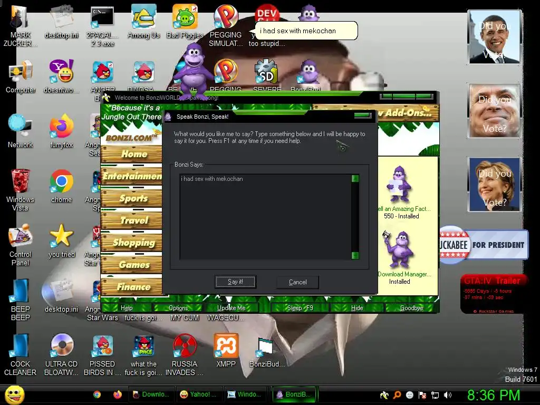540x405 pixels.
Task: Click Sleep - F9 in BonziWORLD
Action: [x=300, y=308]
